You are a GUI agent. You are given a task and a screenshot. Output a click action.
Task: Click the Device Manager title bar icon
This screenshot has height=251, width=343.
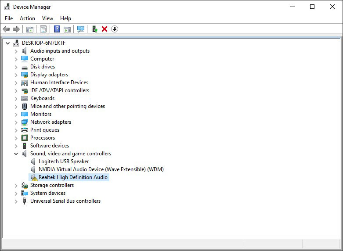7,7
